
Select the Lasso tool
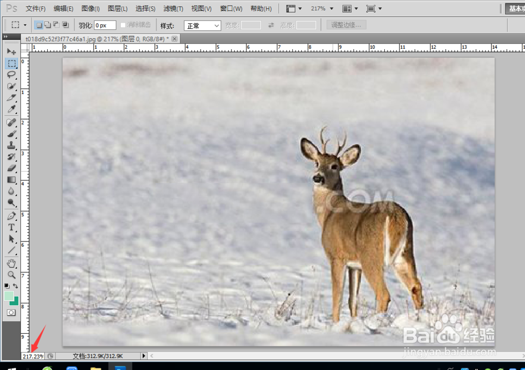tap(12, 75)
